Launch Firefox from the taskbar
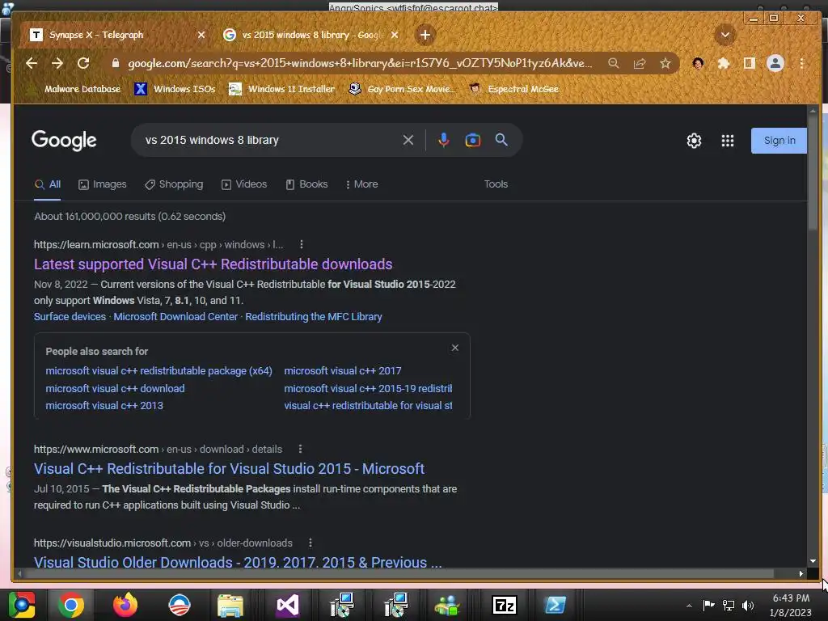The width and height of the screenshot is (828, 621). (125, 605)
